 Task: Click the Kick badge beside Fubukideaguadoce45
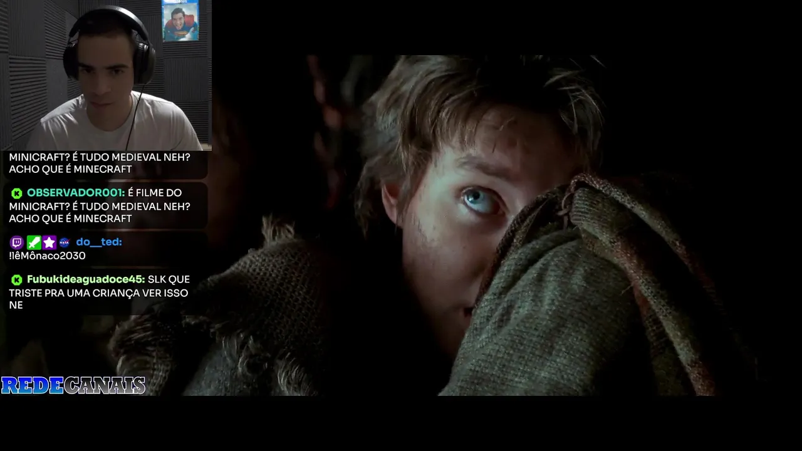[17, 280]
